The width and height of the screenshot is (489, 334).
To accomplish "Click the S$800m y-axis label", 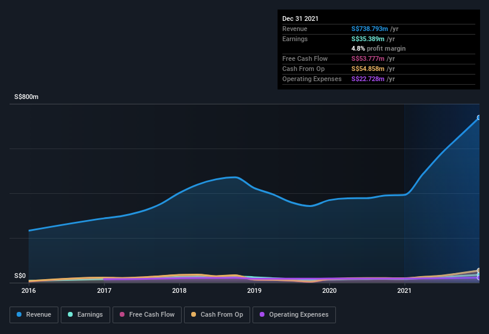I will pos(27,97).
